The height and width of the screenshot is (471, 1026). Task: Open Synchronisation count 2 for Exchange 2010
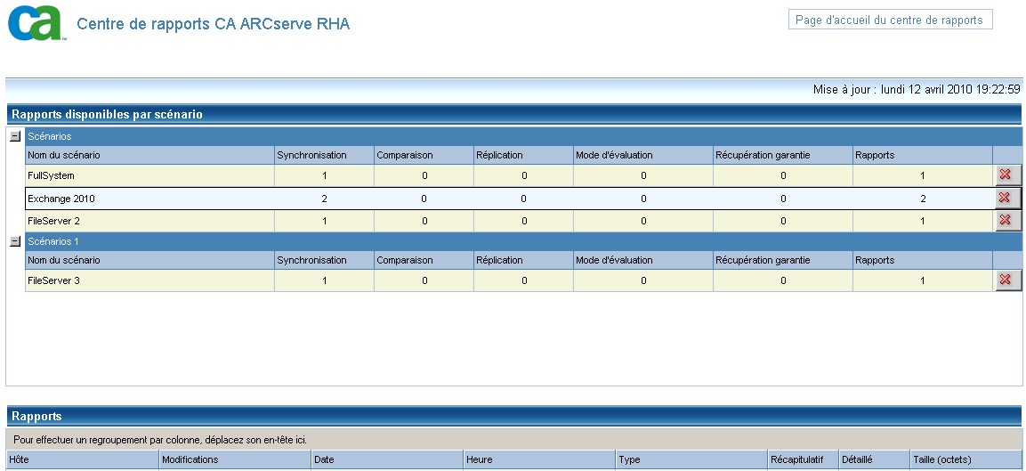[x=325, y=199]
